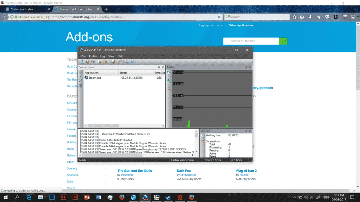This screenshot has width=360, height=202.
Task: Open Steam from the Windows taskbar
Action: (x=168, y=197)
